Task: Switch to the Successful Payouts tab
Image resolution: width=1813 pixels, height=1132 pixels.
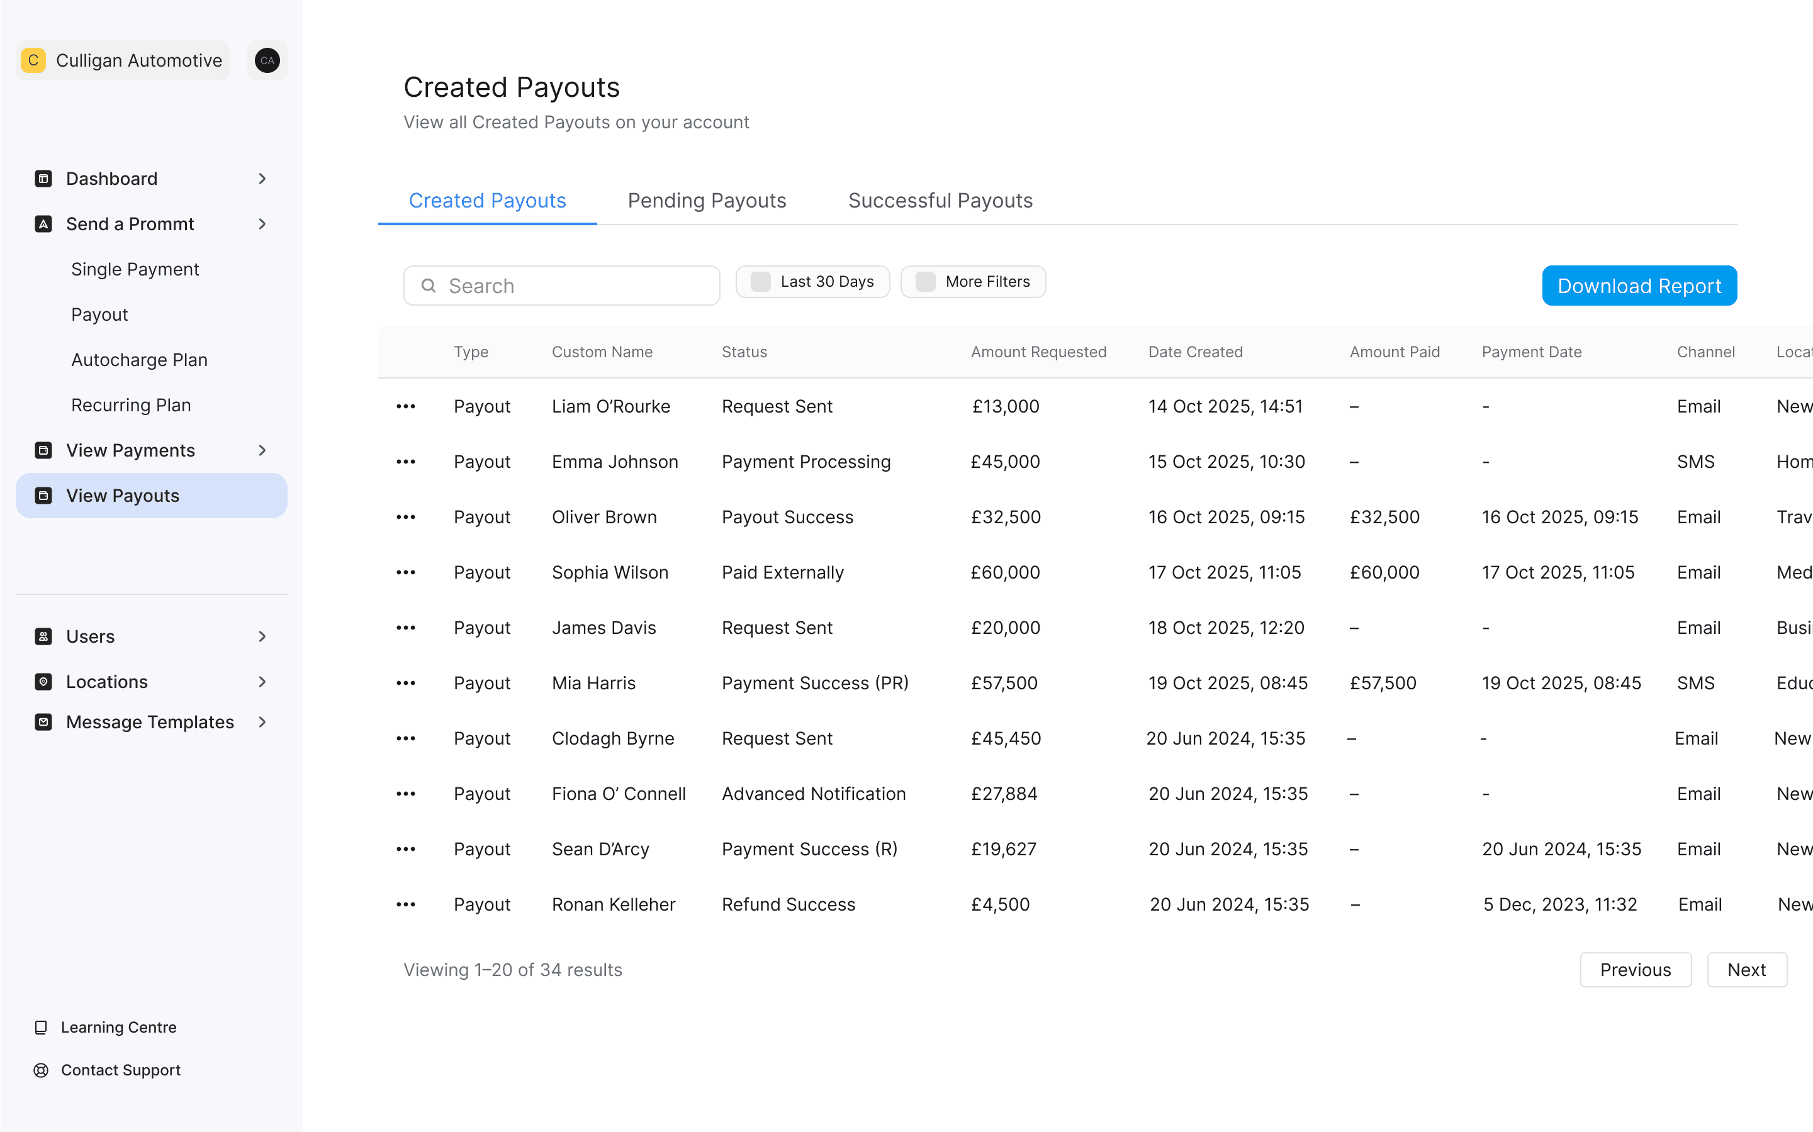Action: (x=940, y=201)
